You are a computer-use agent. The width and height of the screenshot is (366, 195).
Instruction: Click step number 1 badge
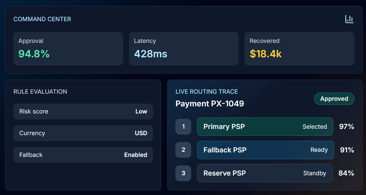point(183,127)
